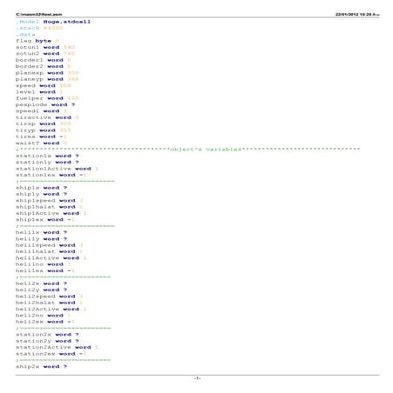This screenshot has width=393, height=393.
Task: Click the "planexp word" line
Action: tap(47, 73)
